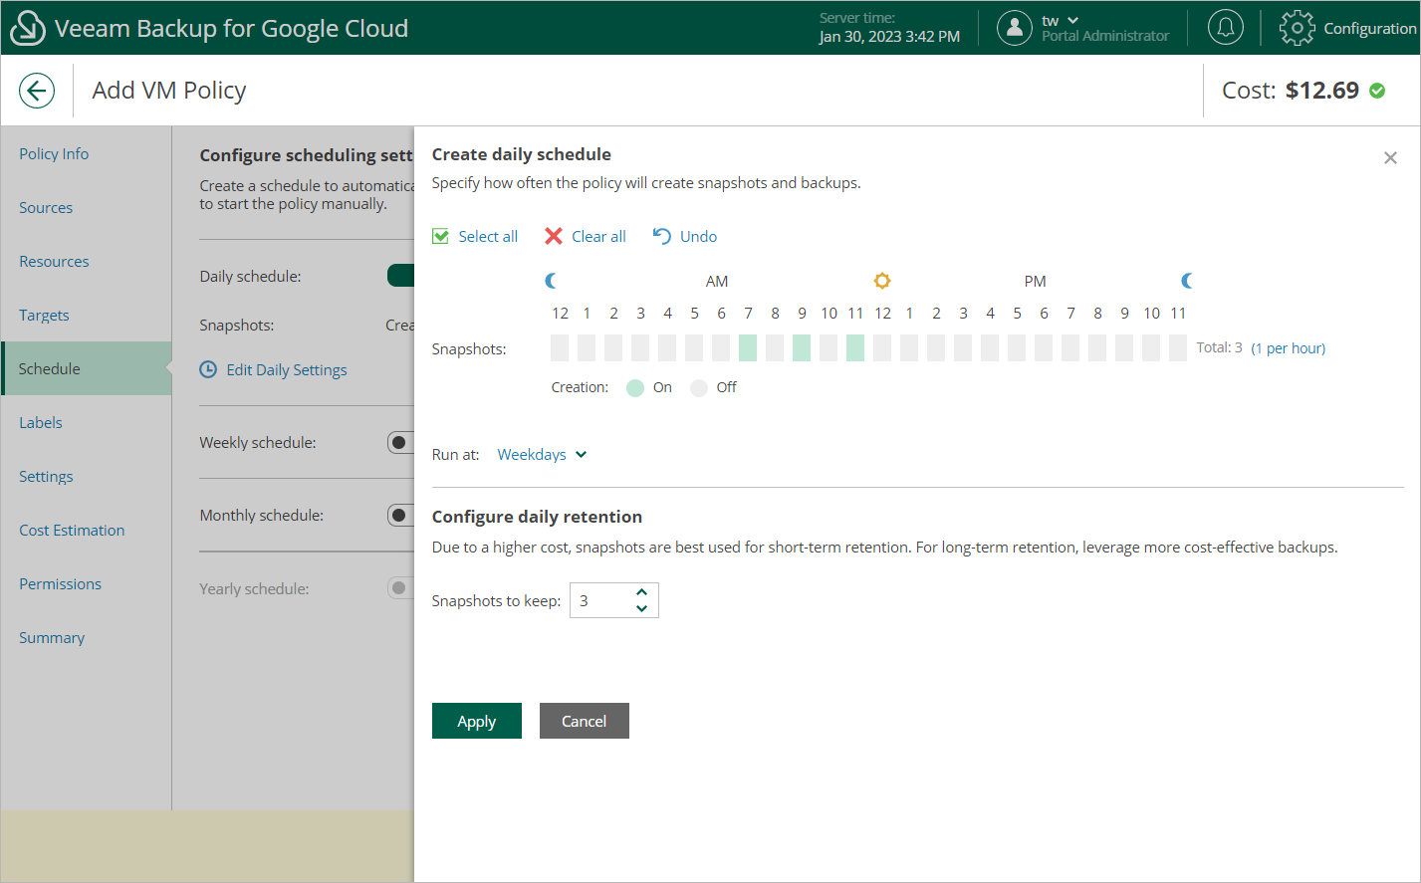
Task: Toggle snapshot slot for 11 AM
Action: tap(855, 347)
